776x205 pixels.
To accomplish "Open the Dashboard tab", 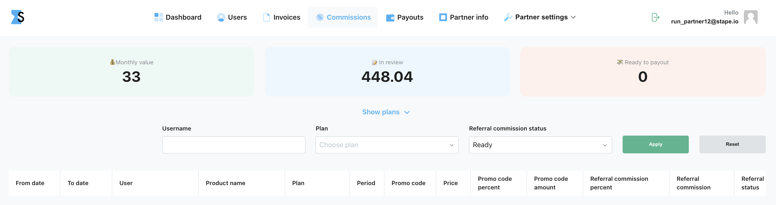I will pyautogui.click(x=178, y=17).
